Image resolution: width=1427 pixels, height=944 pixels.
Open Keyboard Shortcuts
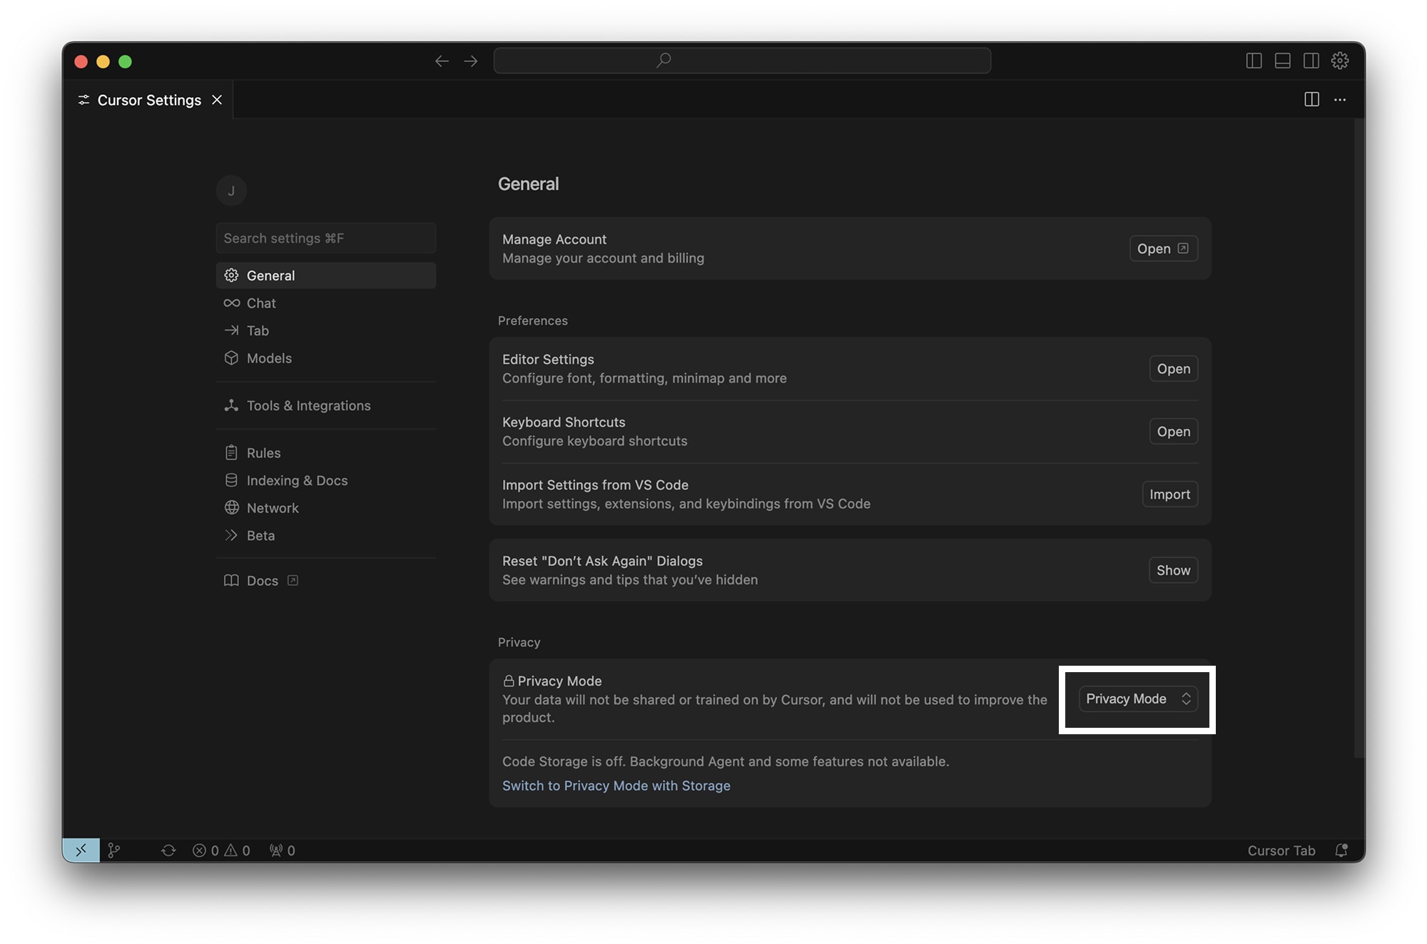1174,432
